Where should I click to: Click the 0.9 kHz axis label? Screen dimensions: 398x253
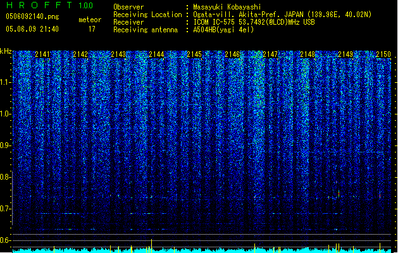[x=5, y=145]
